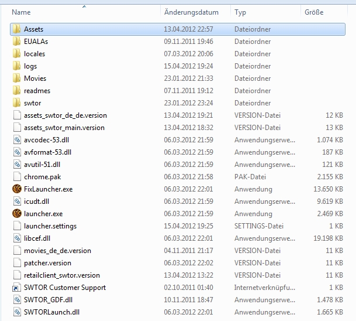The width and height of the screenshot is (356, 321).
Task: Click the readmes folder icon
Action: [x=16, y=91]
